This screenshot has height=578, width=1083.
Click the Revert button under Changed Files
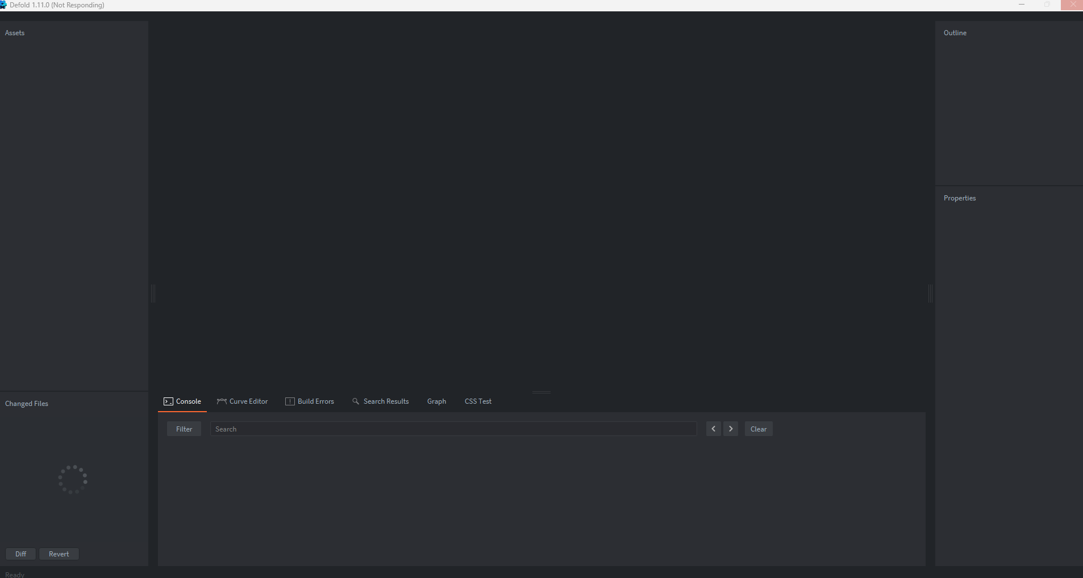[59, 554]
